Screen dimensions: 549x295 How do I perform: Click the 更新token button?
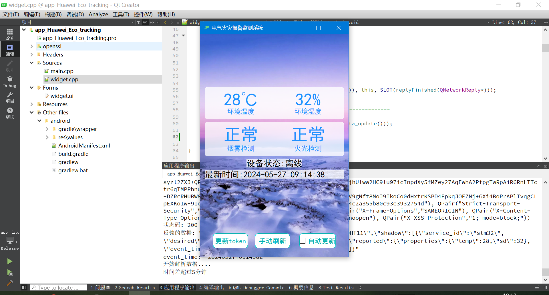click(x=230, y=241)
